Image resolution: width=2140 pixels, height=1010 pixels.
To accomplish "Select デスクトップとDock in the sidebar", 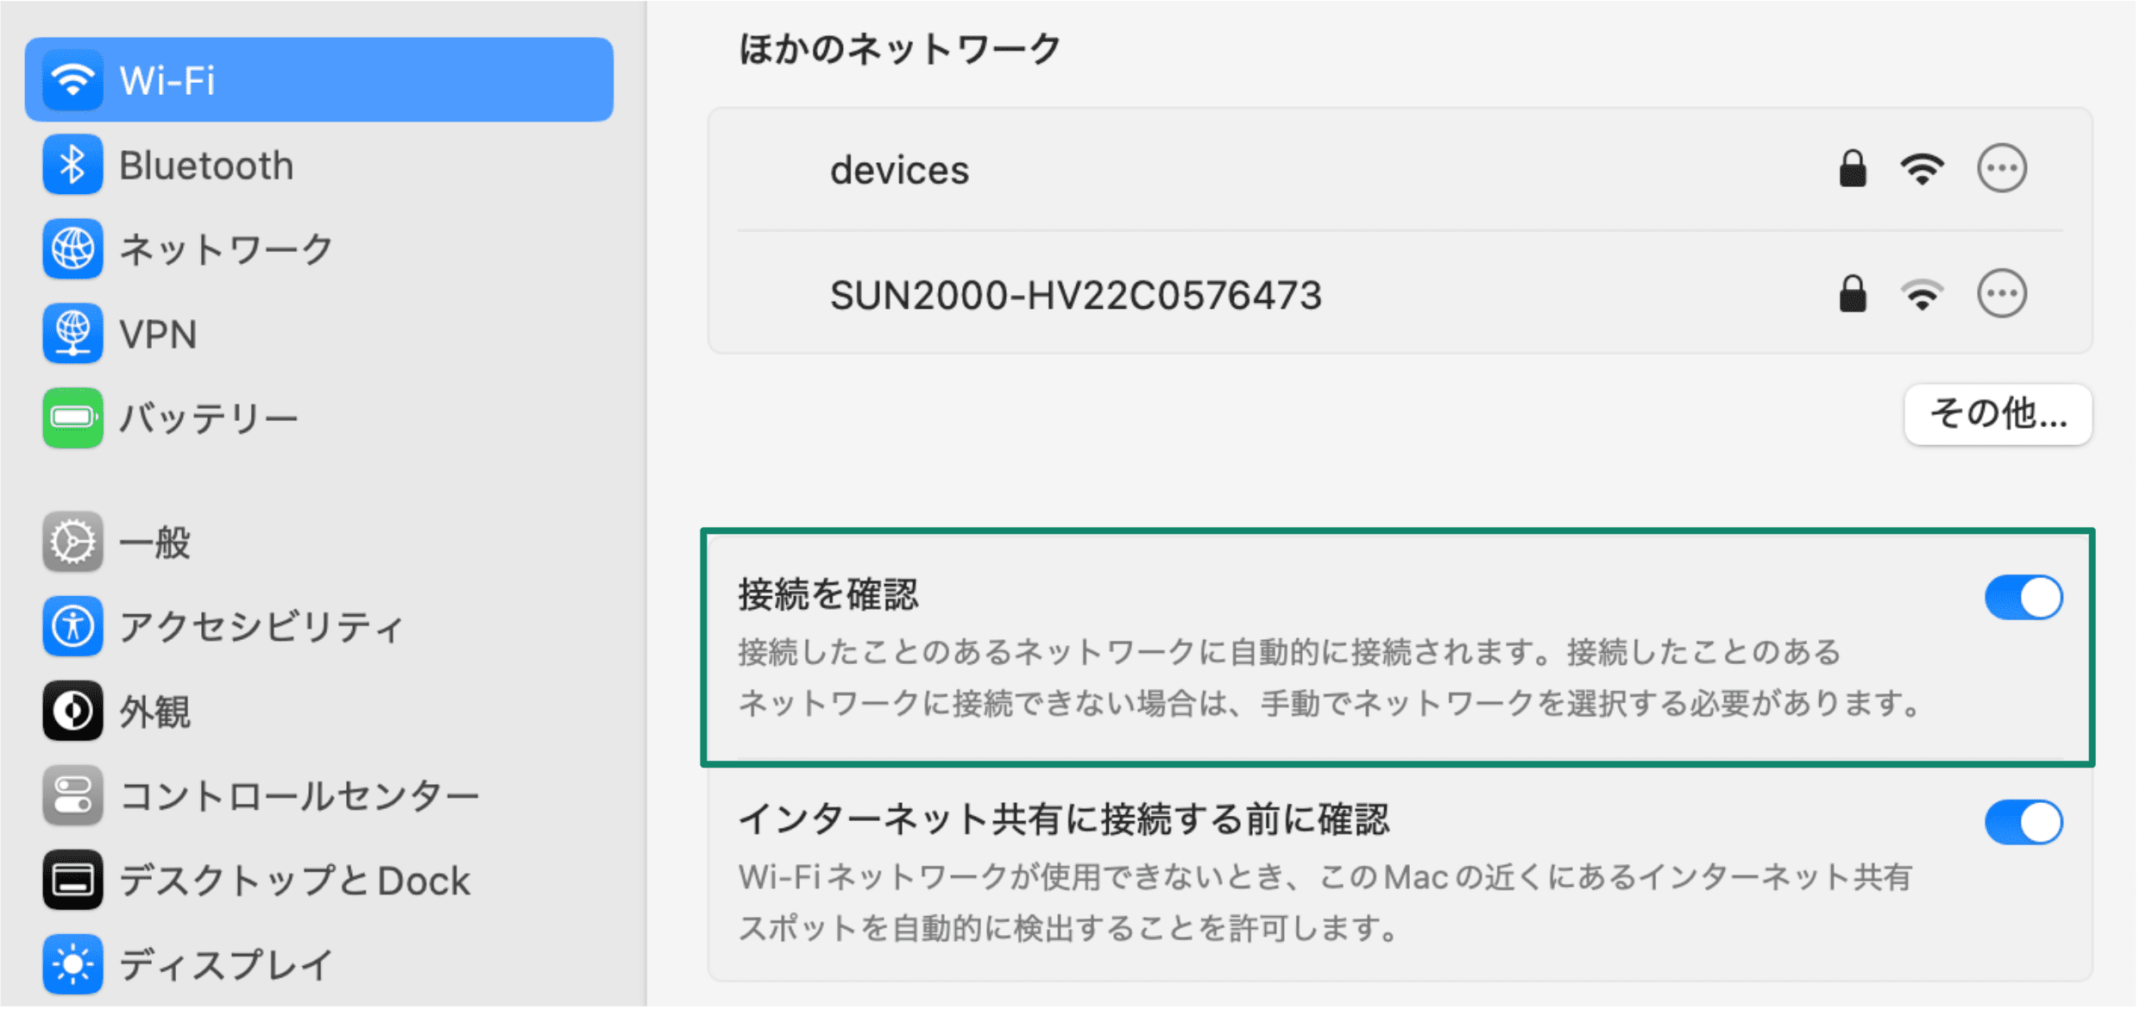I will [293, 881].
